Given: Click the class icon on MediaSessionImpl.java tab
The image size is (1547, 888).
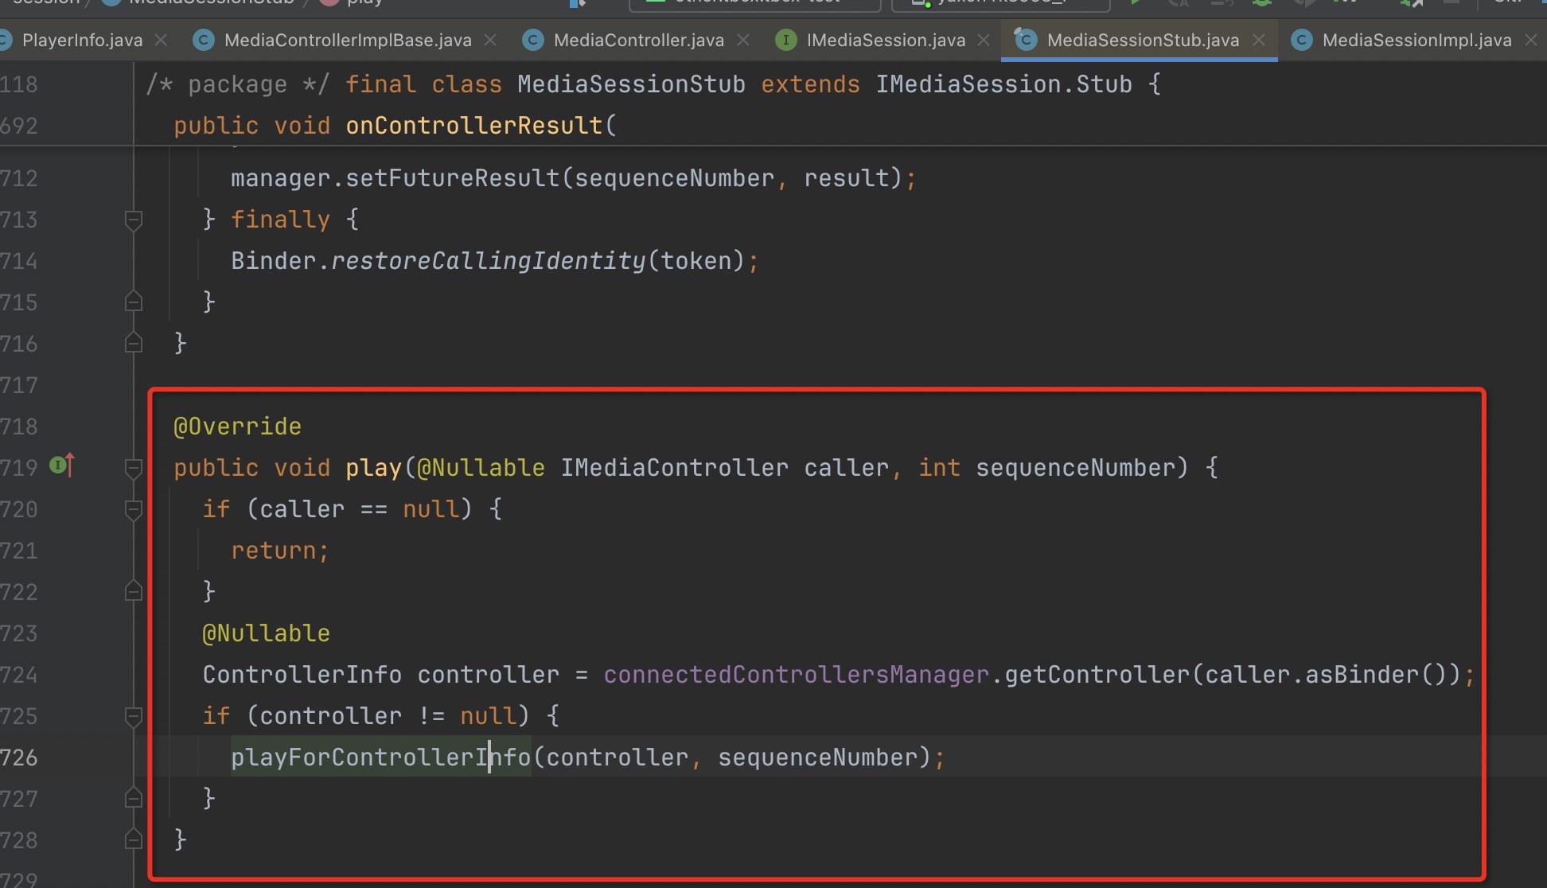Looking at the screenshot, I should pyautogui.click(x=1302, y=40).
